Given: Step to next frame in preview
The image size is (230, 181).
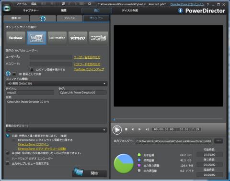Looking at the screenshot, I should 139,129.
